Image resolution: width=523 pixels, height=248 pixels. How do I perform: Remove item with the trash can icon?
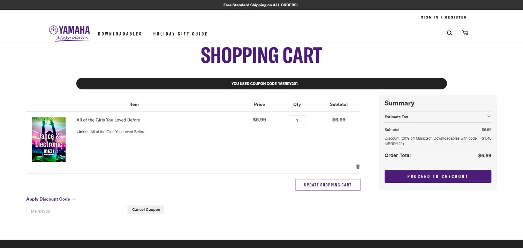click(x=358, y=167)
